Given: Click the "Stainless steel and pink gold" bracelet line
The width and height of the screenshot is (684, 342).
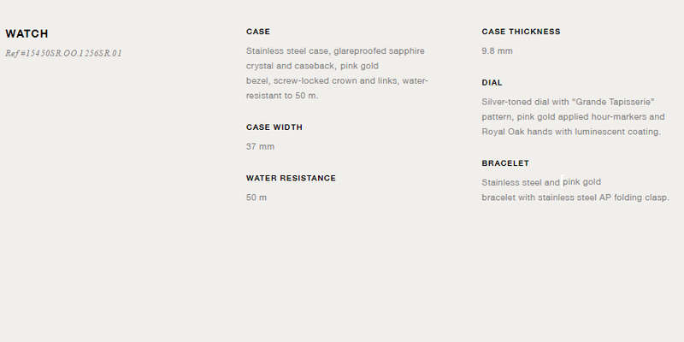Looking at the screenshot, I should 541,182.
